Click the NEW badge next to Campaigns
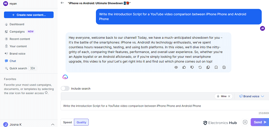This screenshot has height=127, width=269. pyautogui.click(x=31, y=32)
